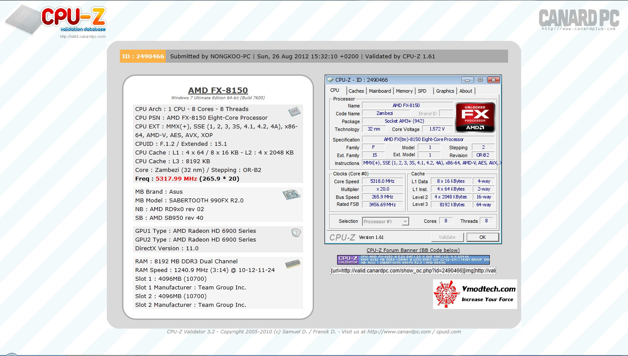This screenshot has height=356, width=628.
Task: Click the Threads count field
Action: pos(486,221)
